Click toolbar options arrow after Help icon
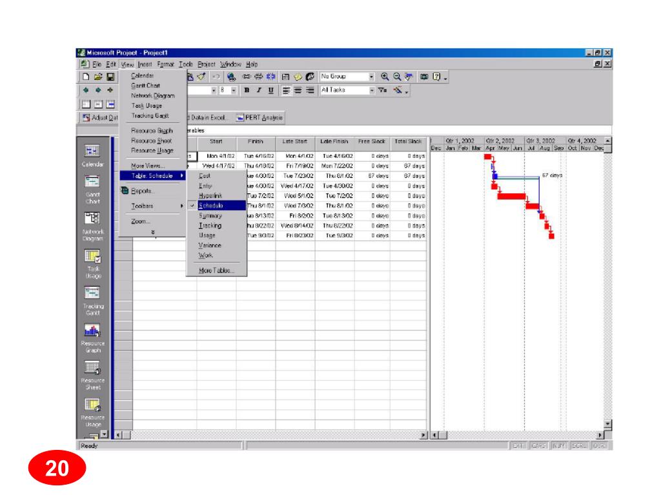 pyautogui.click(x=445, y=77)
